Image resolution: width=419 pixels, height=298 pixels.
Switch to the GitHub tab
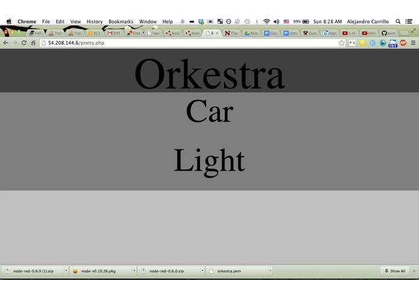[x=388, y=33]
